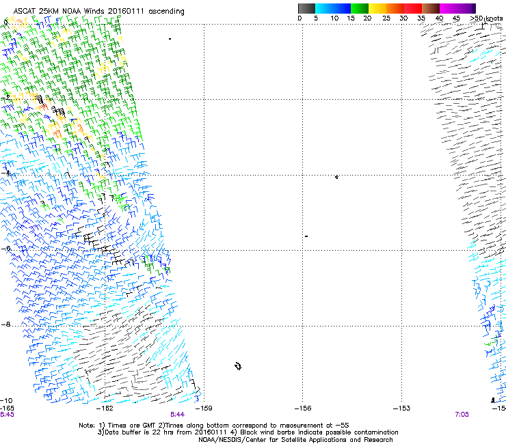506x444 pixels.
Task: Click the purple '8:44' swath time label
Action: [x=178, y=415]
